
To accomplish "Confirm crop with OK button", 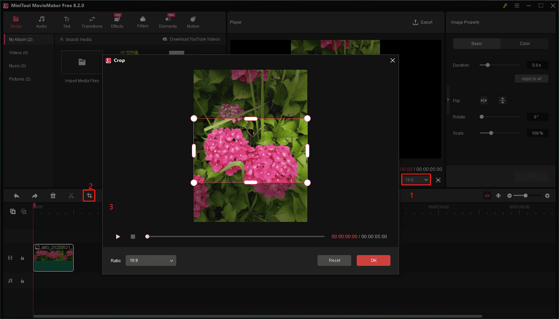I will click(x=374, y=261).
